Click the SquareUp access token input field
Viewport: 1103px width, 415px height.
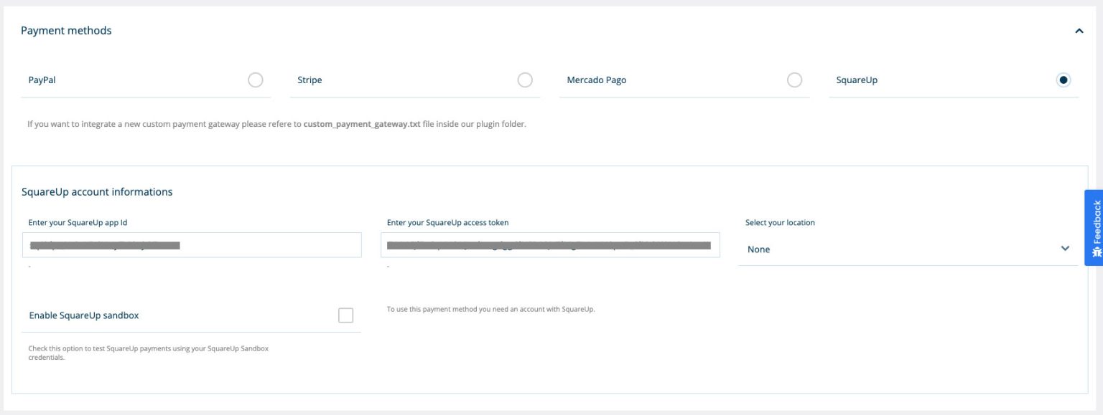coord(550,245)
